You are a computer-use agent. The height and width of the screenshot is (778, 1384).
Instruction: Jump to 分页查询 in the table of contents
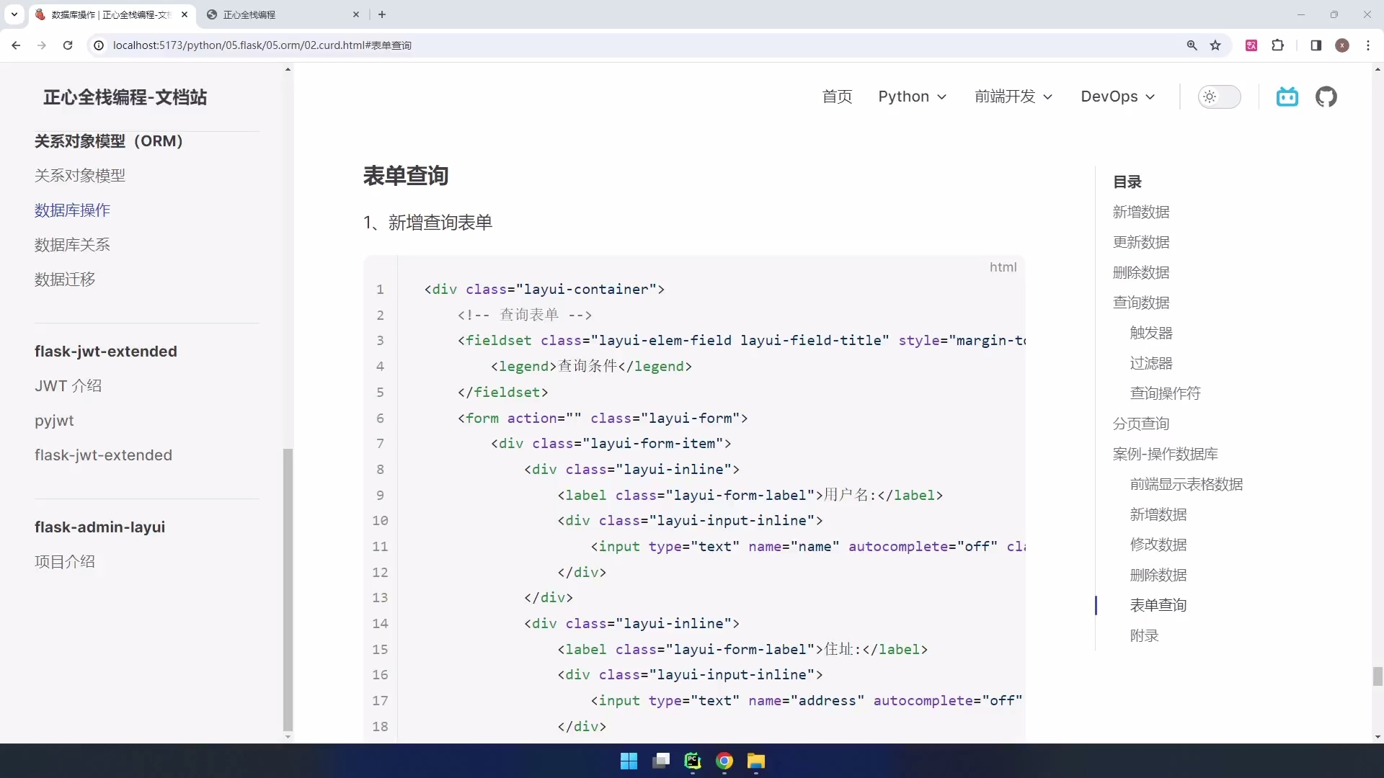point(1140,424)
